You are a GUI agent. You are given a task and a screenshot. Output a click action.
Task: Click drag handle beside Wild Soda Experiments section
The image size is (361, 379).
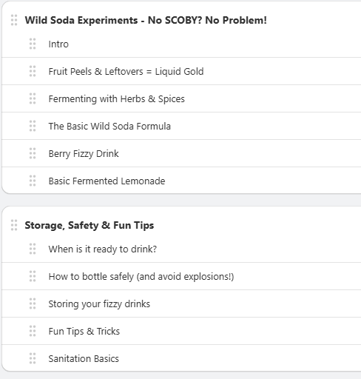point(14,20)
